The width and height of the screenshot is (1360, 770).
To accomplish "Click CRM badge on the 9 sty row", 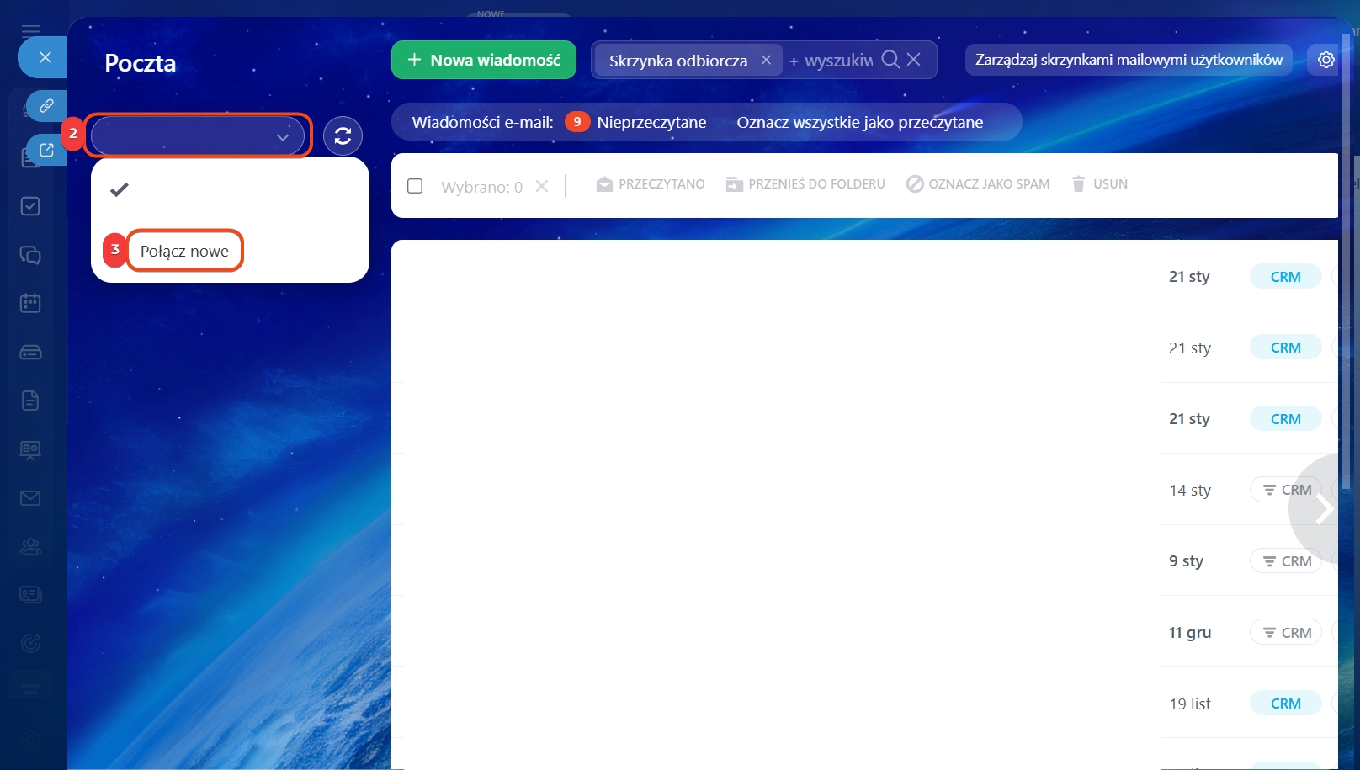I will pyautogui.click(x=1286, y=561).
